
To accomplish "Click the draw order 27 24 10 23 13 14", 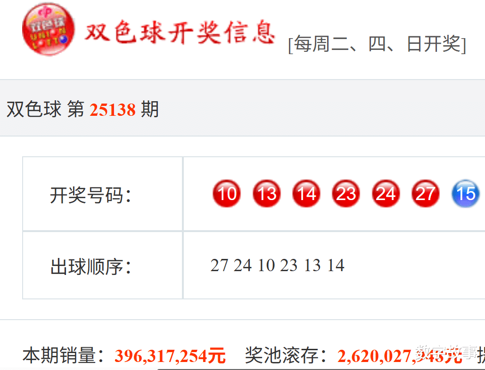I will coord(278,265).
